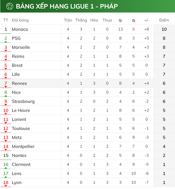Click the Đội bóng column header
Screen dimensions: 175x189
[x=20, y=20]
